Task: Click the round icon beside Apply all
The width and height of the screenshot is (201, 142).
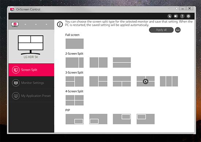Action: pyautogui.click(x=178, y=30)
